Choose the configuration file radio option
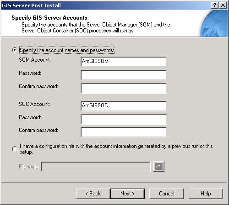This screenshot has height=205, width=229. [15, 149]
